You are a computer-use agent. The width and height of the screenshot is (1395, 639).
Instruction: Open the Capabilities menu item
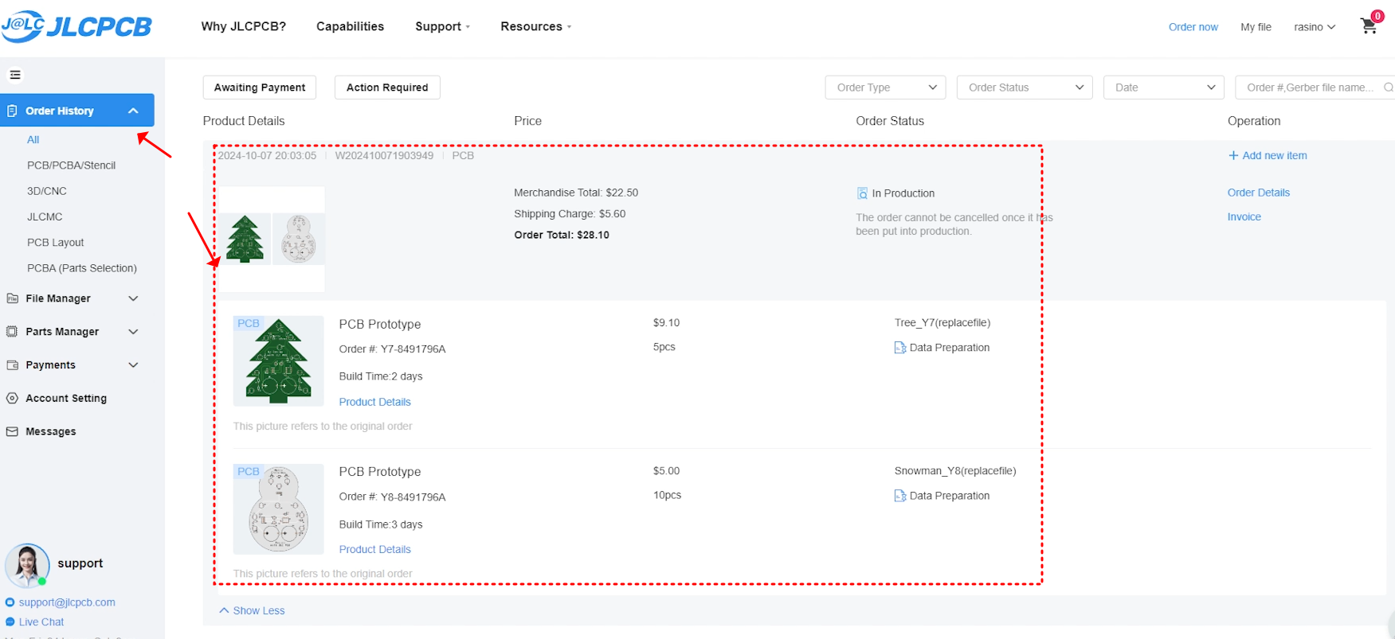350,26
